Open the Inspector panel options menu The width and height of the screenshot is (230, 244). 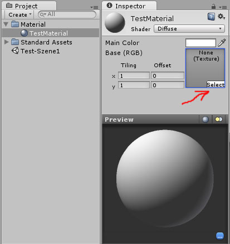tap(223, 7)
